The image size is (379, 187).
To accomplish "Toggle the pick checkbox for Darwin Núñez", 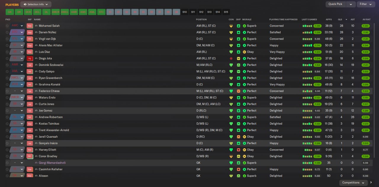I will click(7, 32).
